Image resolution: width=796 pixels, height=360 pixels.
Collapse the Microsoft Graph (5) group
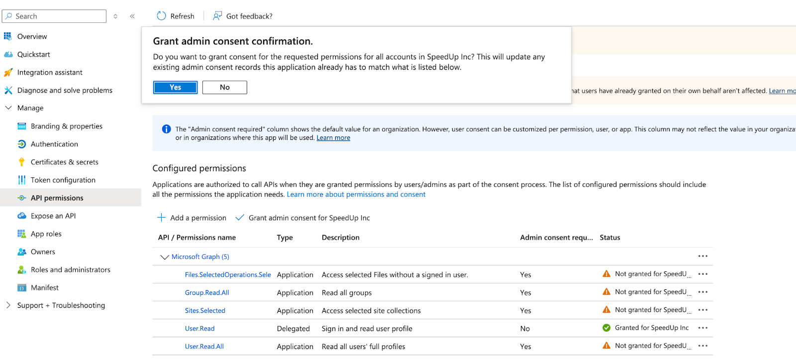(x=164, y=257)
